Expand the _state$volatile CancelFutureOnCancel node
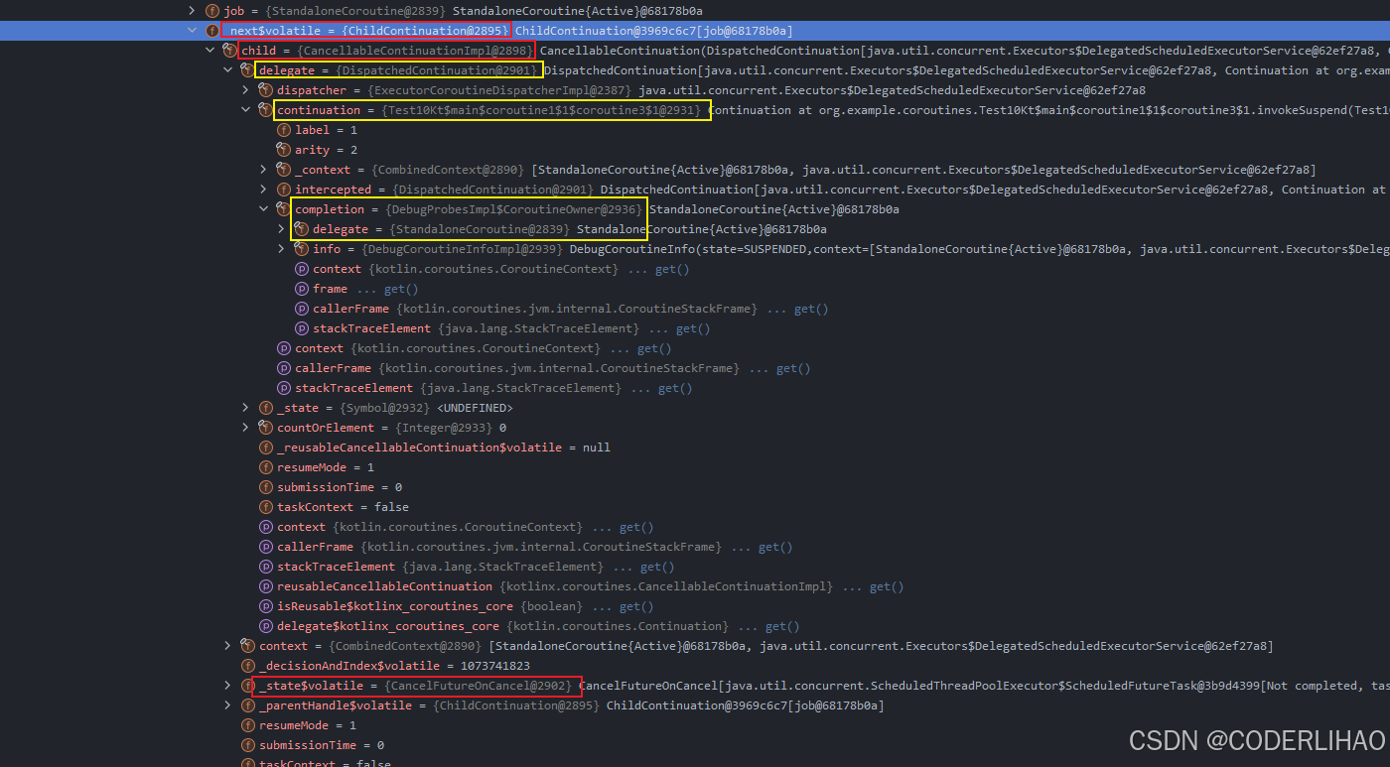 [x=228, y=686]
